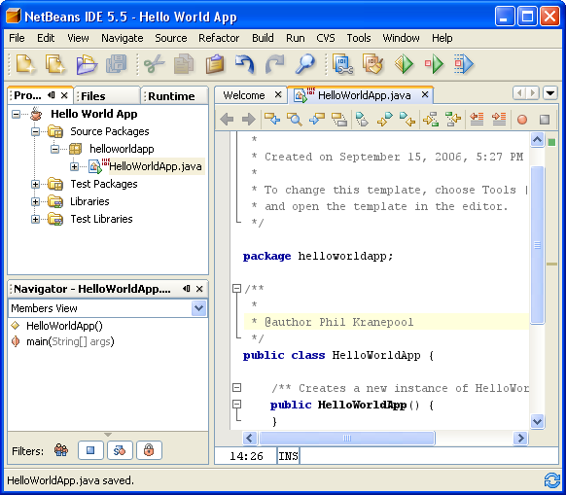Image resolution: width=566 pixels, height=495 pixels.
Task: Open the Tools menu
Action: [359, 38]
